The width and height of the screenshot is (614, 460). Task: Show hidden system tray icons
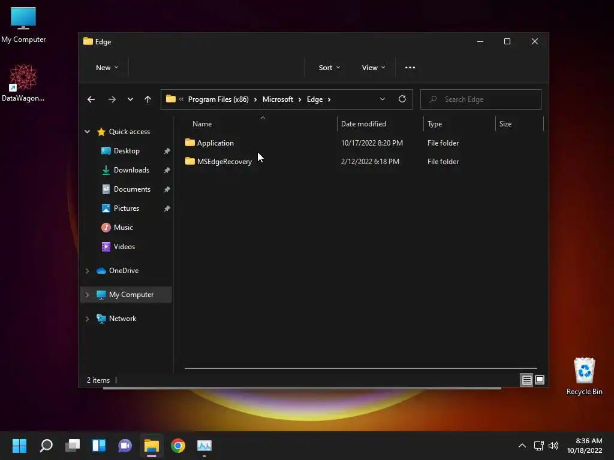pyautogui.click(x=522, y=446)
